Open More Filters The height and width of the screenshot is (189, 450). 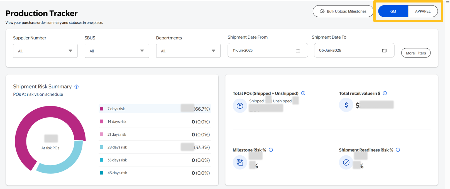[x=416, y=53]
